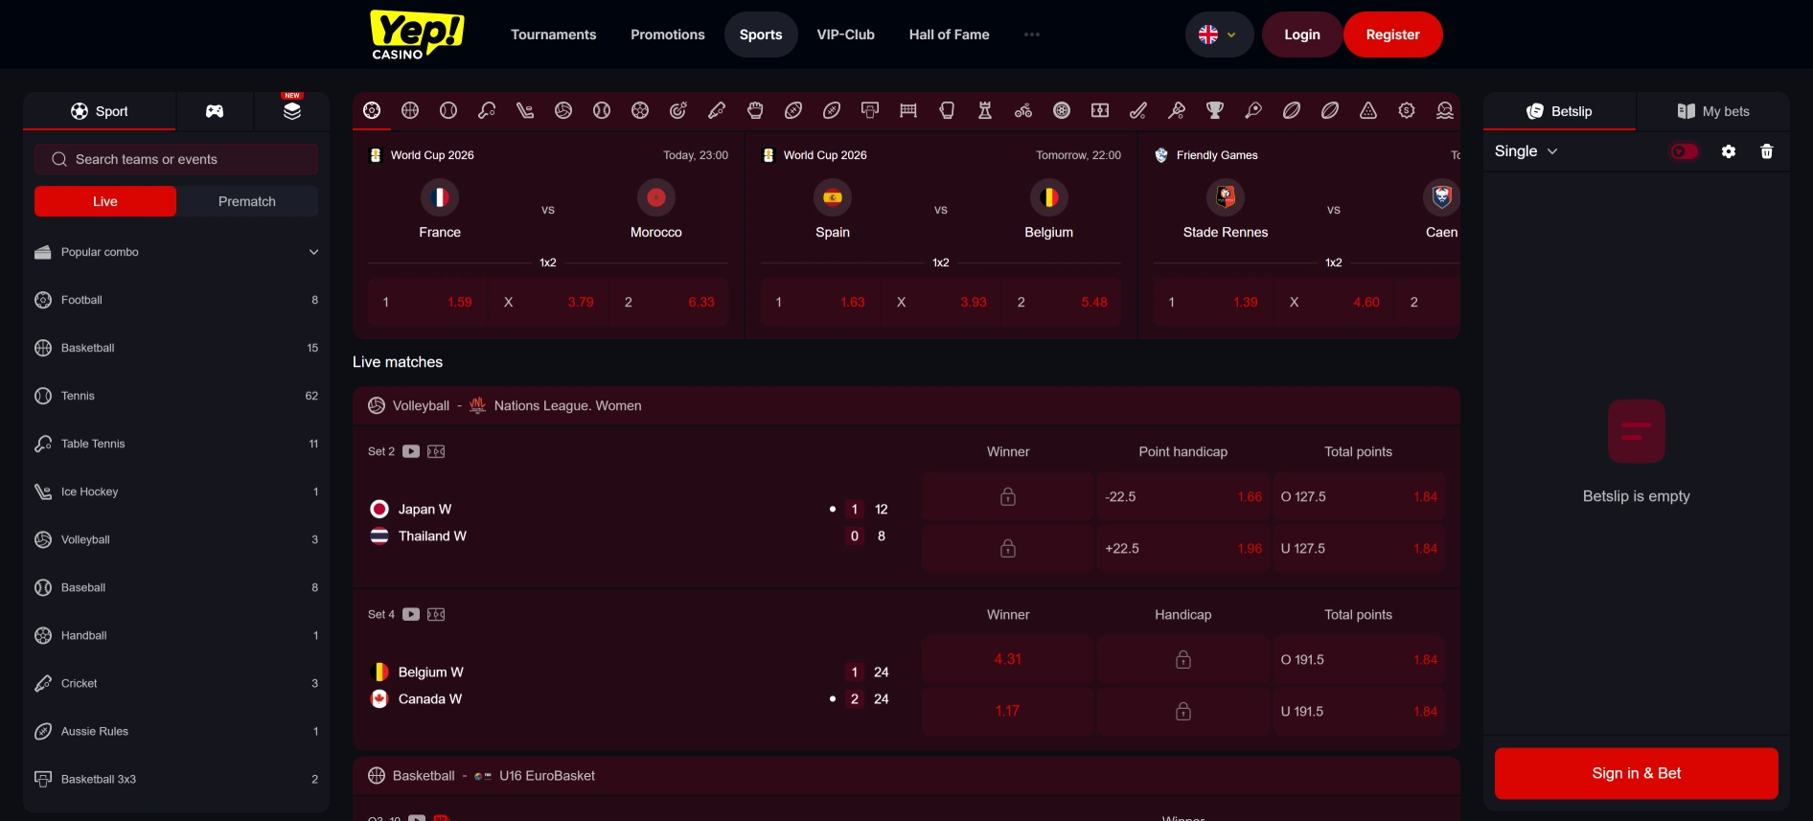Switch to Betslip tab
Screen dimensions: 1813x821
[x=1559, y=111]
